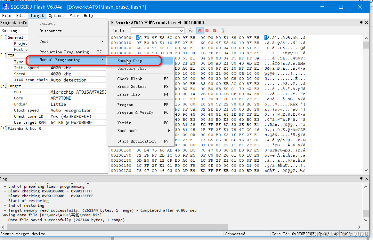This screenshot has height=240, width=373.
Task: Switch hex view to 1-byte units
Action: tap(200, 31)
